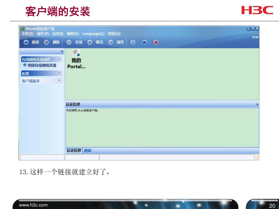Open the 帮助(H) menu
This screenshot has height=209, width=279.
114,33
